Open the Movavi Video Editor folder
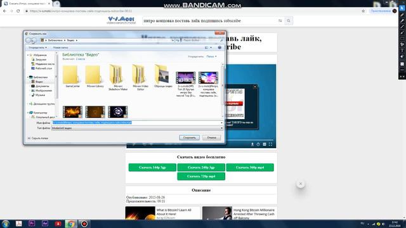 click(140, 77)
